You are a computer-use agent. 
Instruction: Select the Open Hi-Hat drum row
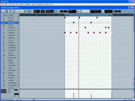tap(10, 43)
